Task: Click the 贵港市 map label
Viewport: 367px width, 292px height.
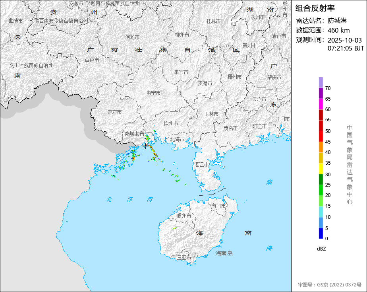Action: (205, 83)
